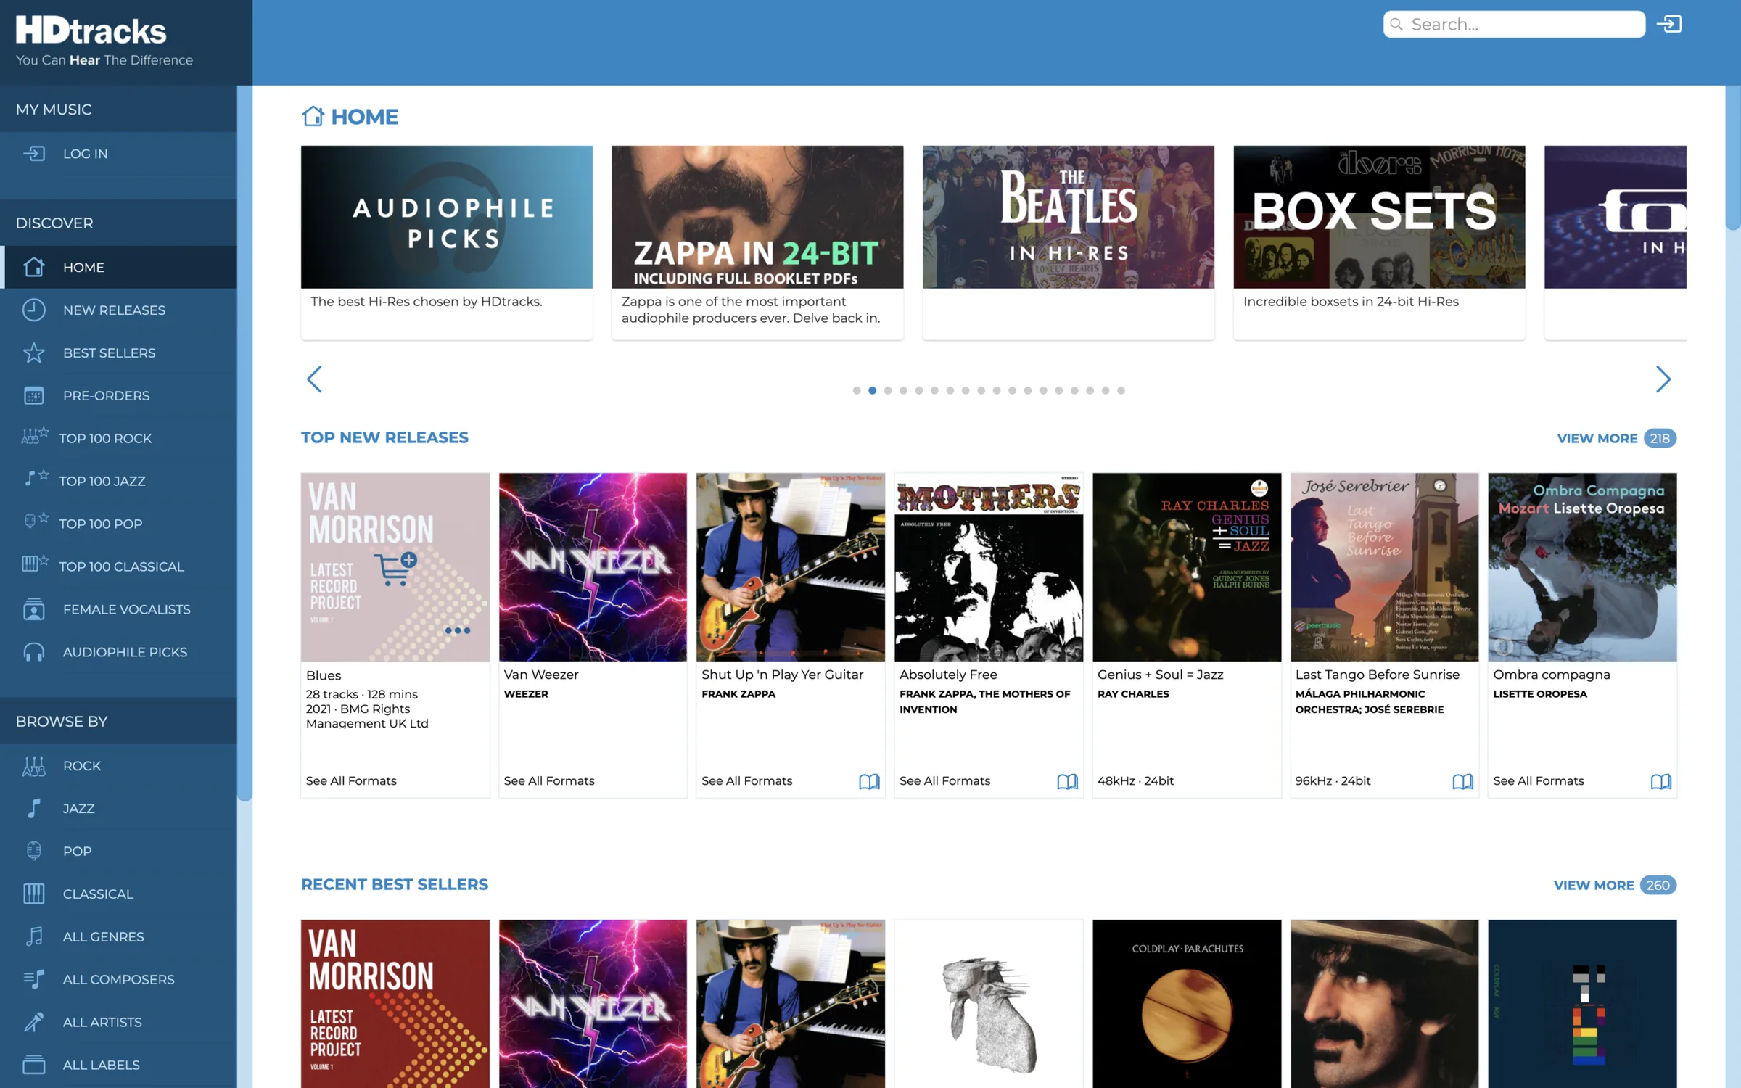Open booklet icon for Shut Up 'n Play Yer Guitar
Image resolution: width=1741 pixels, height=1088 pixels.
[869, 781]
